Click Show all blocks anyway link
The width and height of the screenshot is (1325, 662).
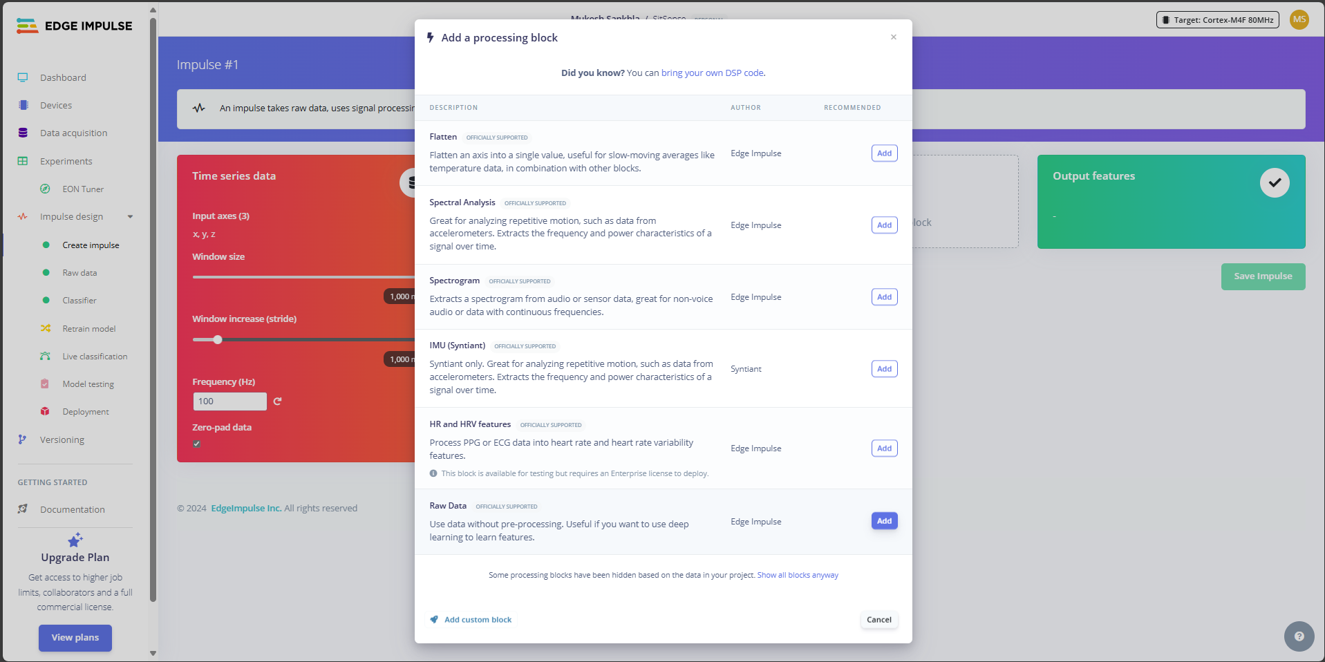(x=798, y=575)
